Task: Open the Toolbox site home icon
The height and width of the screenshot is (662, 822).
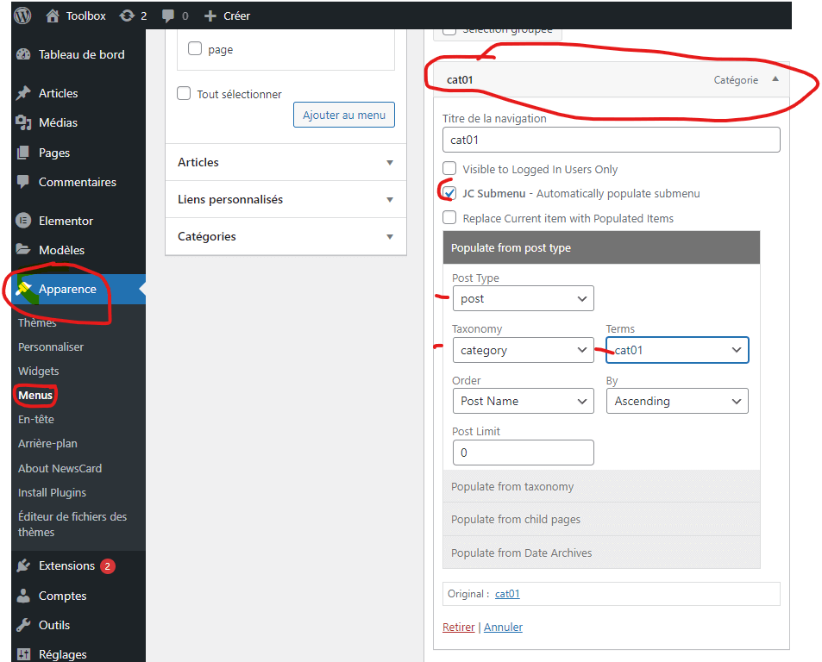Action: click(53, 16)
